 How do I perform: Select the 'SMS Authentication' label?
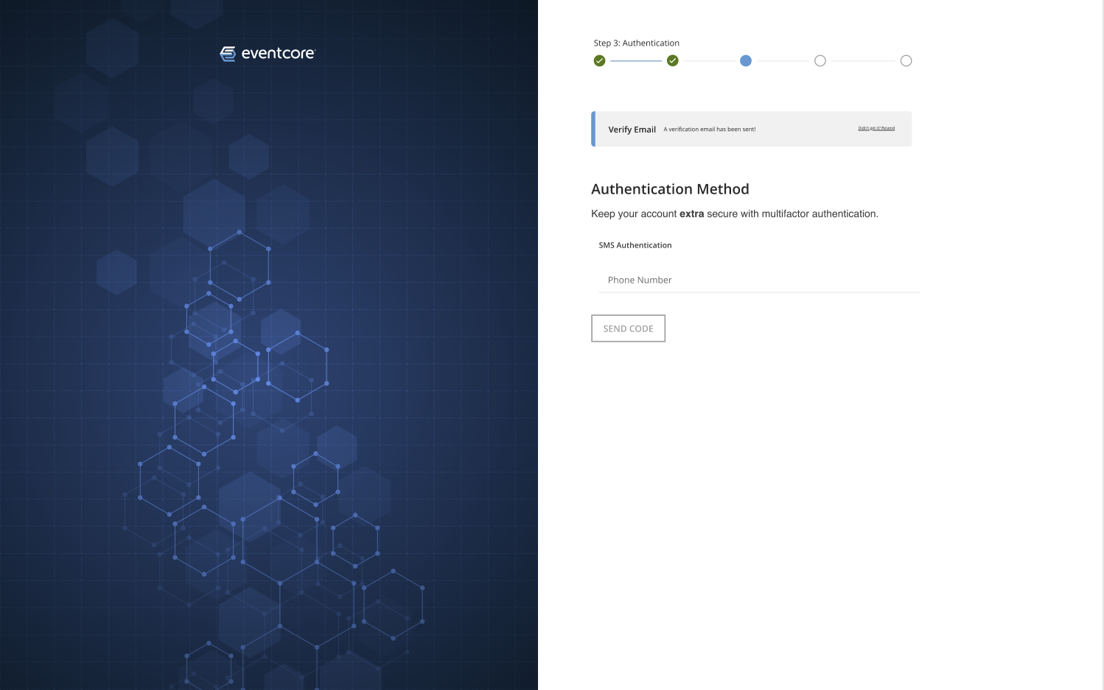pyautogui.click(x=635, y=245)
